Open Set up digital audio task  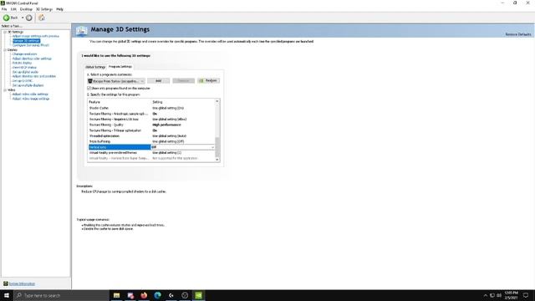[x=25, y=72]
